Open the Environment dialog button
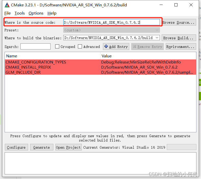The image size is (201, 179). [x=181, y=47]
